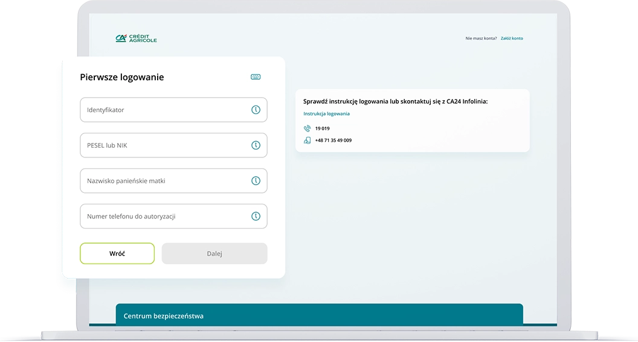
Task: Open the virtual keyboard icon
Action: click(x=256, y=77)
